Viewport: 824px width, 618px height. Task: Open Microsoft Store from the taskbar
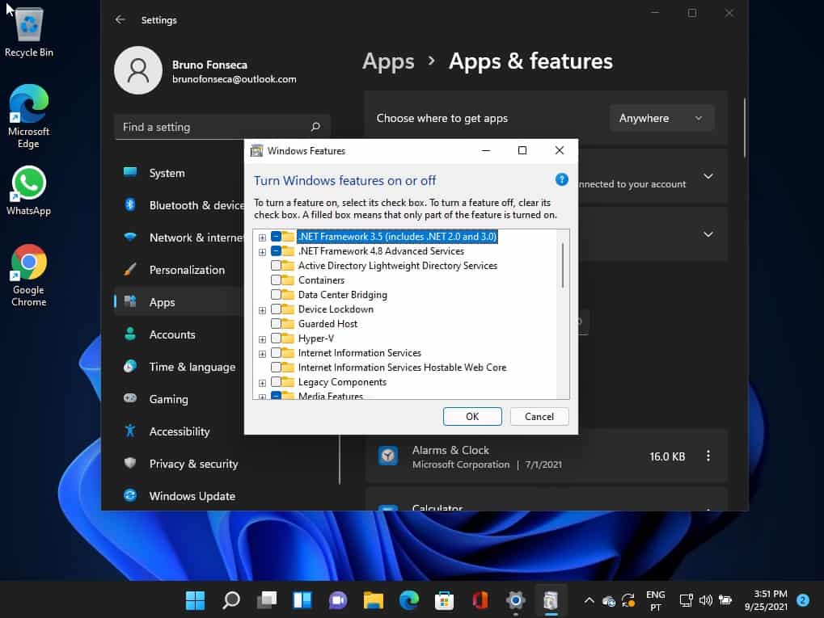(444, 600)
